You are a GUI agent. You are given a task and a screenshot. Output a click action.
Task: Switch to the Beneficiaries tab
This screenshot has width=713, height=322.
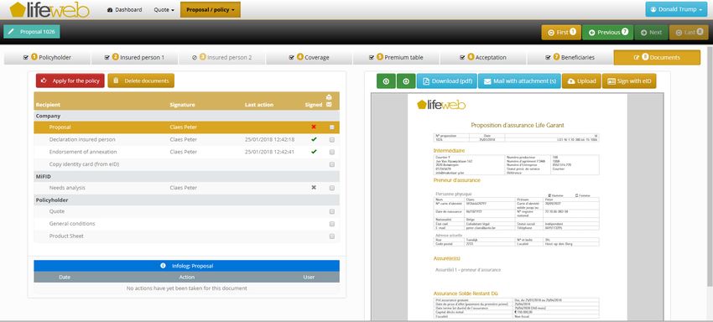point(570,58)
